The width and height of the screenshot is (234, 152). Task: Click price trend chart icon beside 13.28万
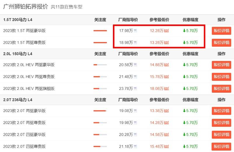(166, 43)
